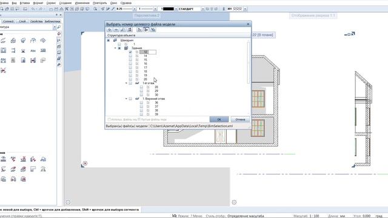Viewport: 388px width, 218px height.
Task: Click the Перспектива:2 viewport title
Action: click(x=147, y=15)
